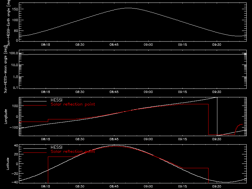Click the Latitude axis label
The image size is (252, 189).
tap(8, 164)
